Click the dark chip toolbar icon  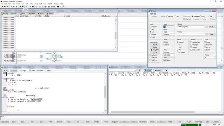45,7
